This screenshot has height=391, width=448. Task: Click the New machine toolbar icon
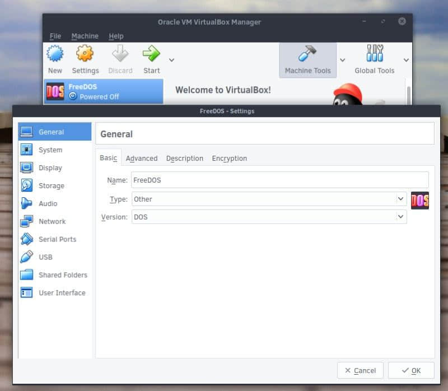[x=55, y=59]
